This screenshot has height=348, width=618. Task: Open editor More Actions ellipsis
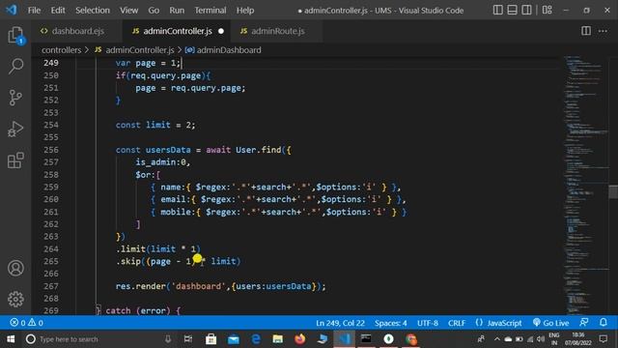[603, 31]
